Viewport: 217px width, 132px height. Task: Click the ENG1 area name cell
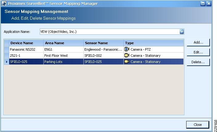coord(63,49)
